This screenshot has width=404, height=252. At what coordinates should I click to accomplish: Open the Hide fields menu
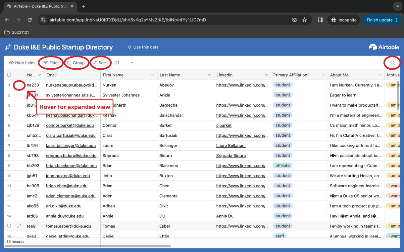point(22,63)
